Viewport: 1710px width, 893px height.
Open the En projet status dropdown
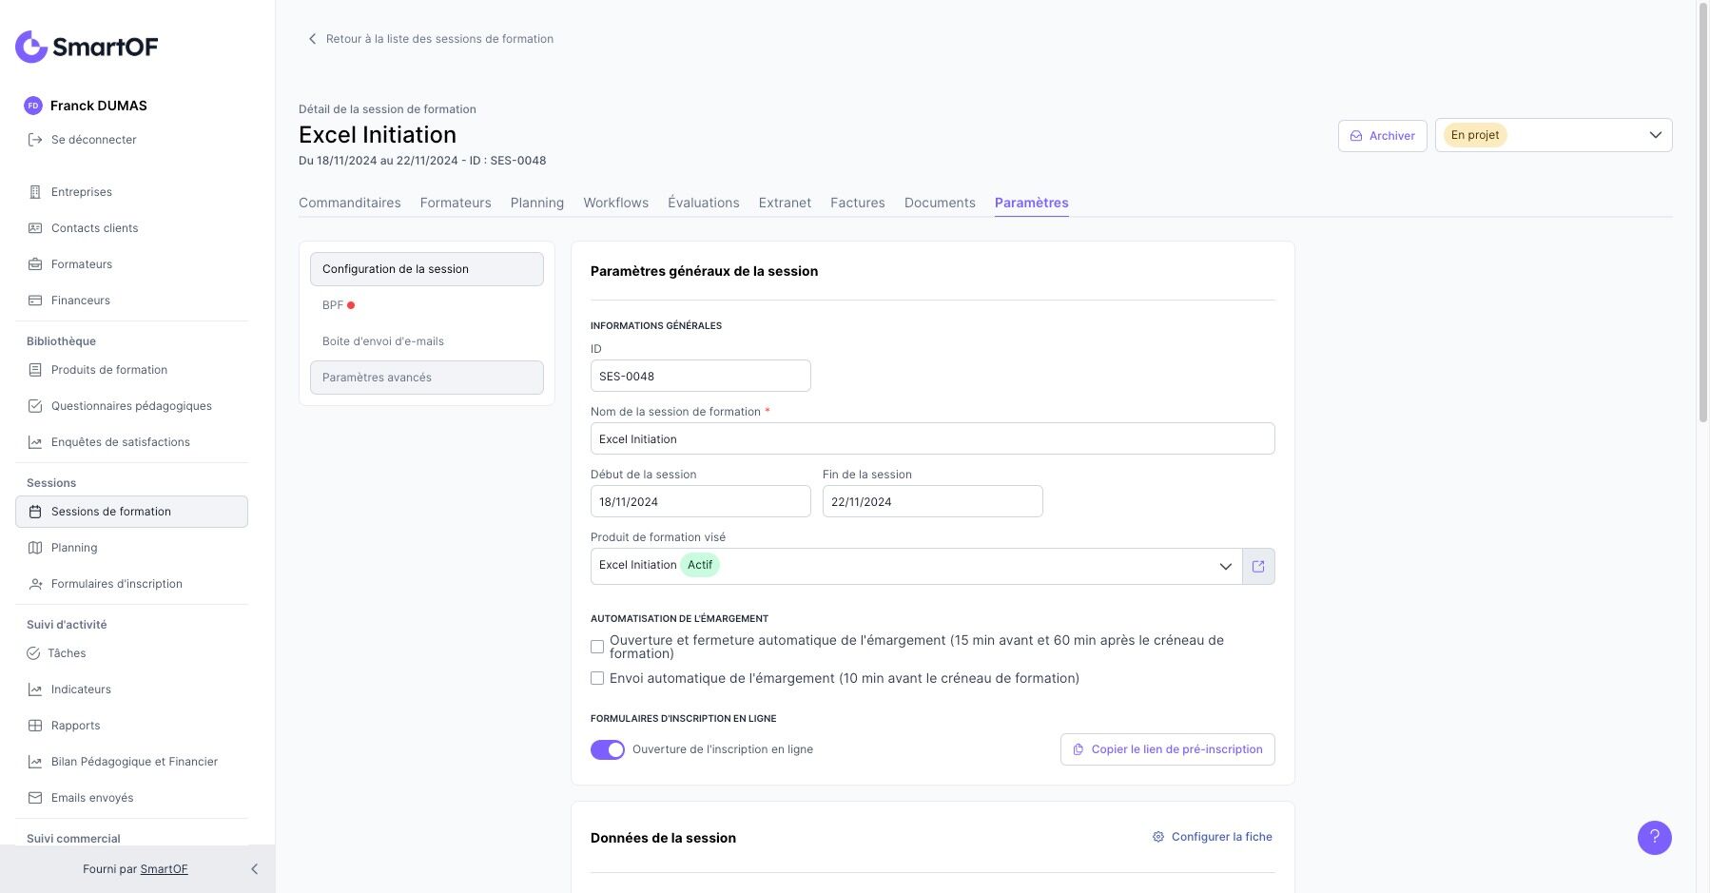(1553, 135)
